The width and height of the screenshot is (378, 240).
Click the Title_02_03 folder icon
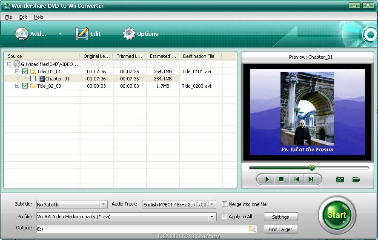pyautogui.click(x=33, y=86)
